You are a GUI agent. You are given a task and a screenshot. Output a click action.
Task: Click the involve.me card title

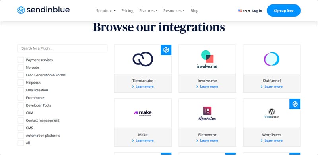tap(207, 81)
